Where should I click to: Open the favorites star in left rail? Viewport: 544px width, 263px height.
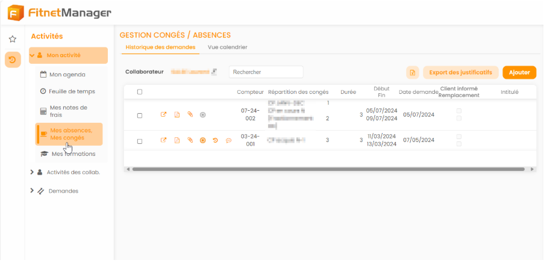(12, 39)
